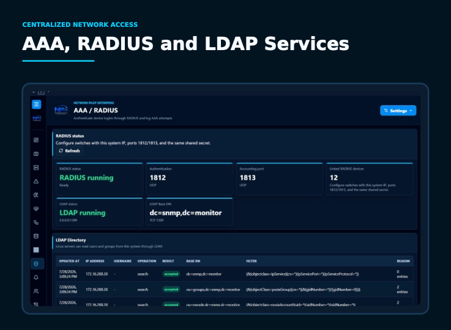This screenshot has width=451, height=330.
Task: Open the notifications bell icon in sidebar
Action: pos(36,277)
